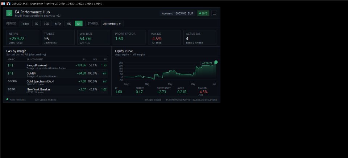Click the +94.38 P/L value for GoldBF
The image size is (348, 158).
click(81, 73)
